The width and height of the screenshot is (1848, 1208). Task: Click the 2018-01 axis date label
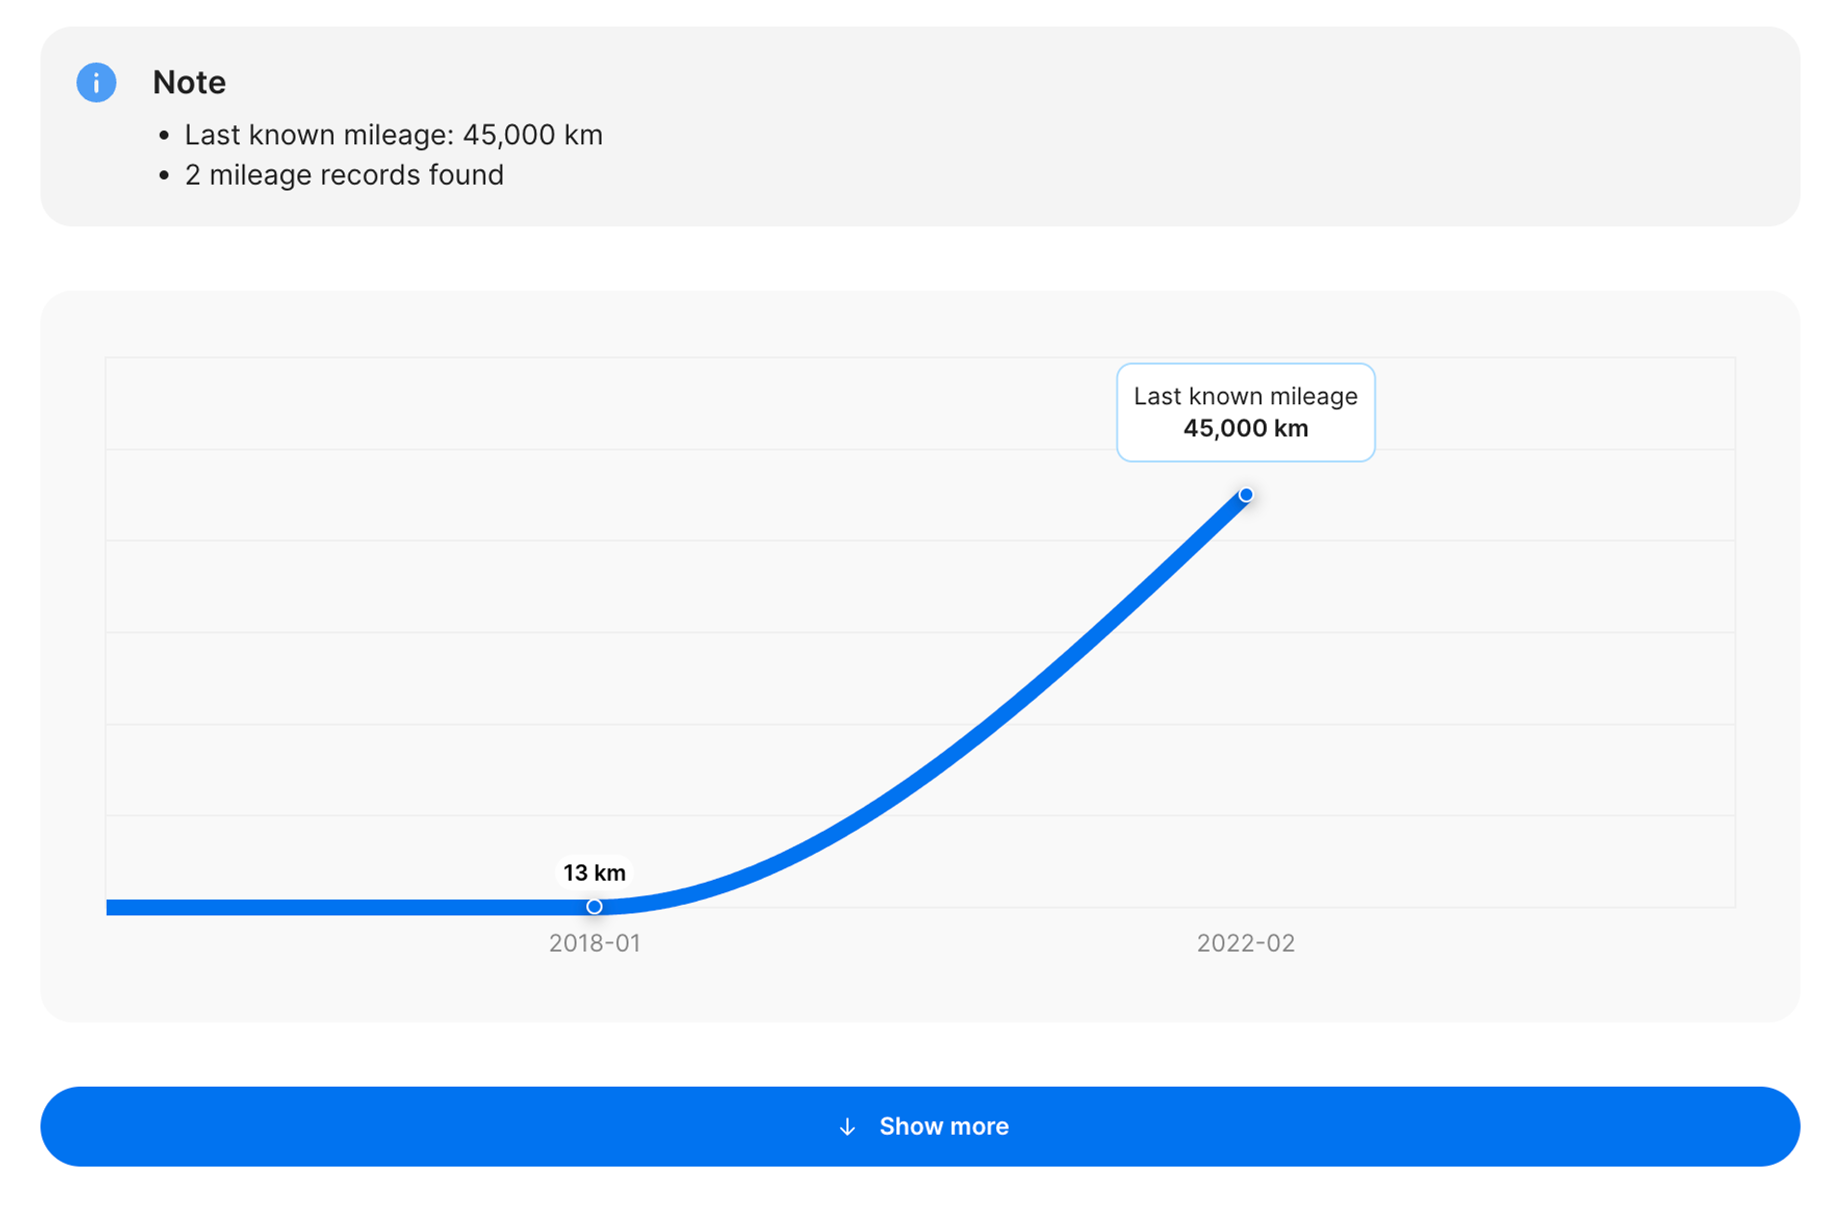[594, 943]
